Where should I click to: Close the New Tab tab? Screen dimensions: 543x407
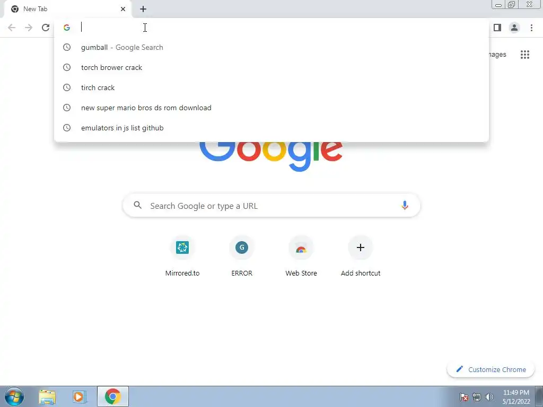123,9
